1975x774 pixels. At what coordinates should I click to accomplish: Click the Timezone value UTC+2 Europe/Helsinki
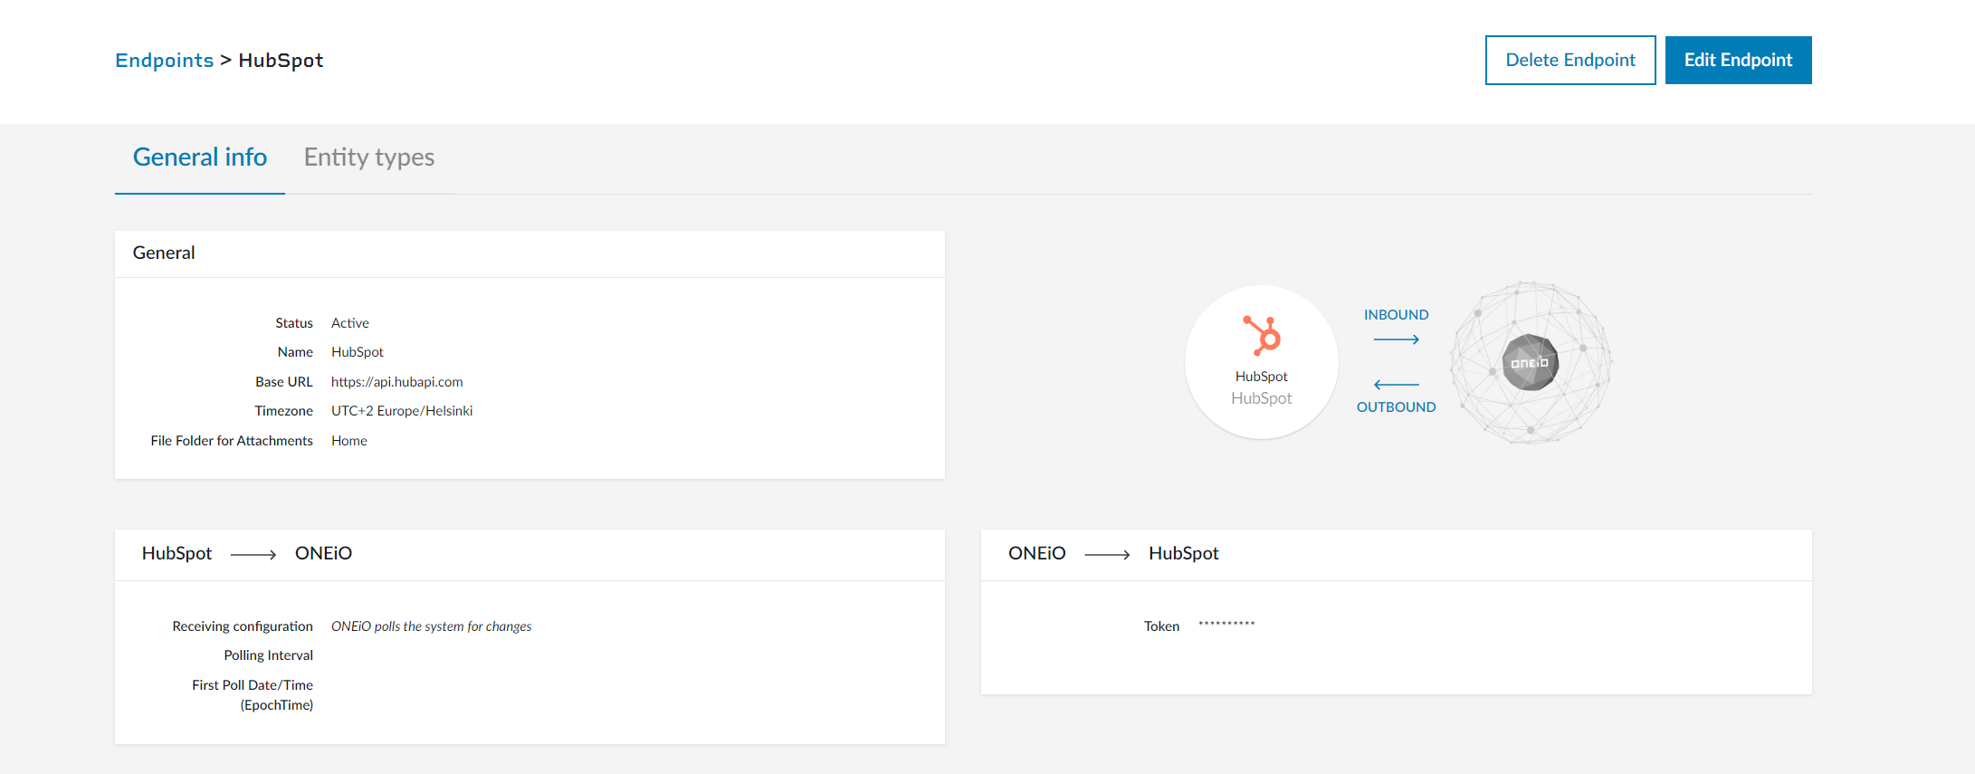402,411
